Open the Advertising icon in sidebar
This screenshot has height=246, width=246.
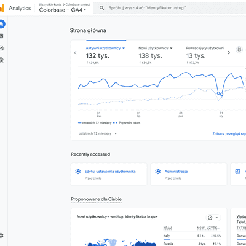(1, 60)
